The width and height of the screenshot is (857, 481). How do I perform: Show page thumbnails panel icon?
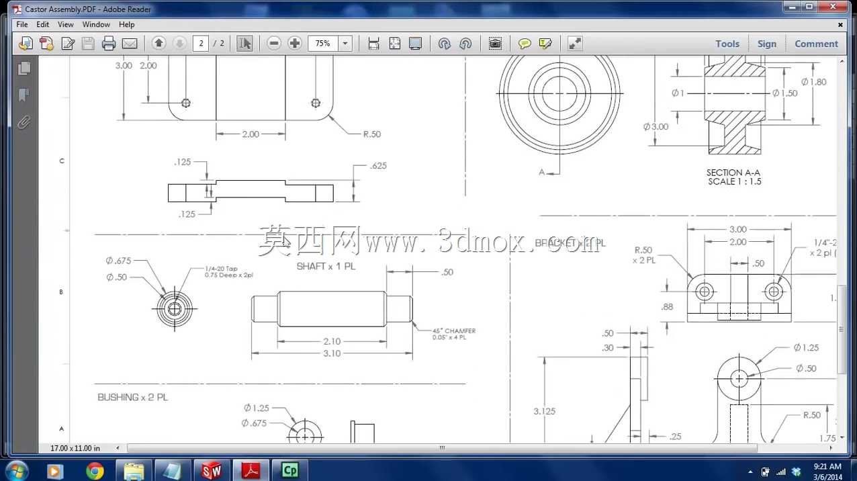tap(24, 69)
